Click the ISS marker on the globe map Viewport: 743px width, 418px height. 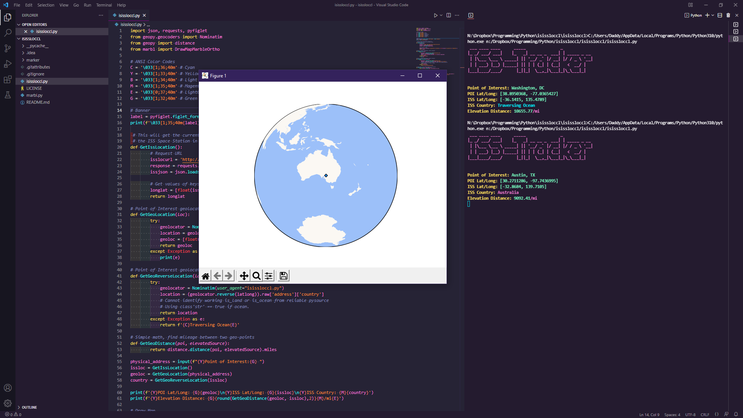pyautogui.click(x=326, y=175)
